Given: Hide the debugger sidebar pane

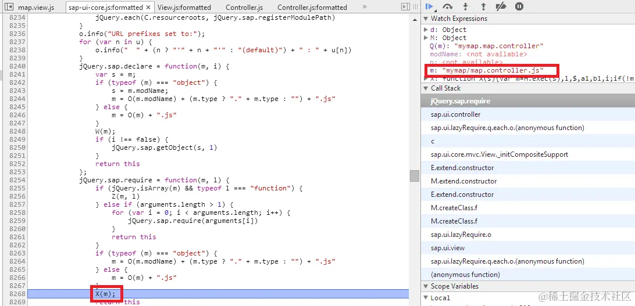Looking at the screenshot, I should click(x=405, y=7).
